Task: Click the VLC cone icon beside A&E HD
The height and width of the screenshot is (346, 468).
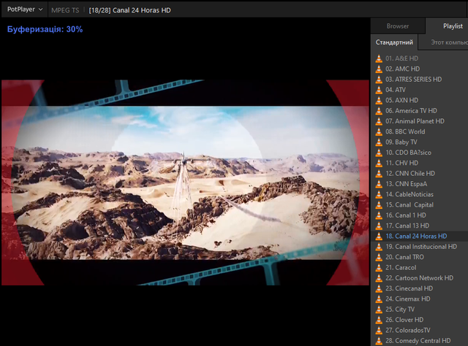Action: [x=379, y=58]
